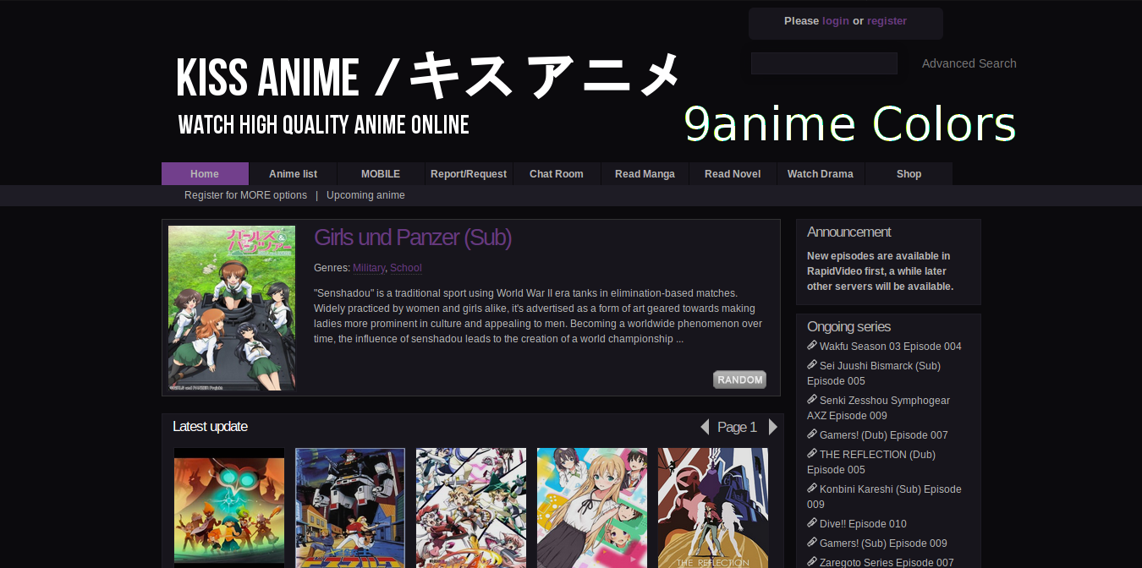Open Wakfu Season 03 Episode 004
1142x568 pixels.
[891, 347]
